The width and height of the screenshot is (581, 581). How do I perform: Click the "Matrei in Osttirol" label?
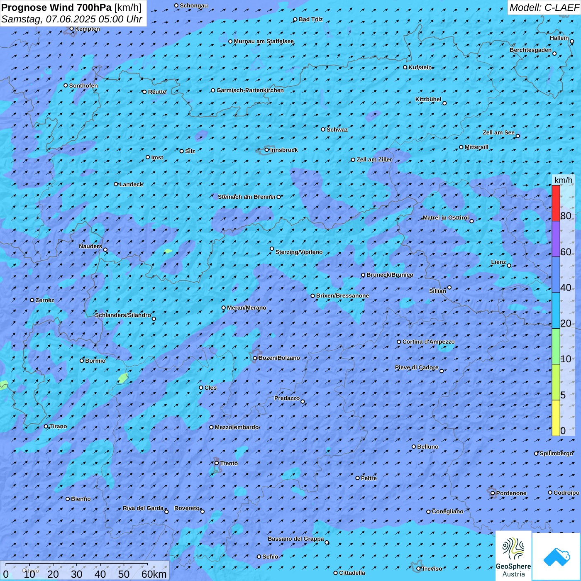coord(446,217)
